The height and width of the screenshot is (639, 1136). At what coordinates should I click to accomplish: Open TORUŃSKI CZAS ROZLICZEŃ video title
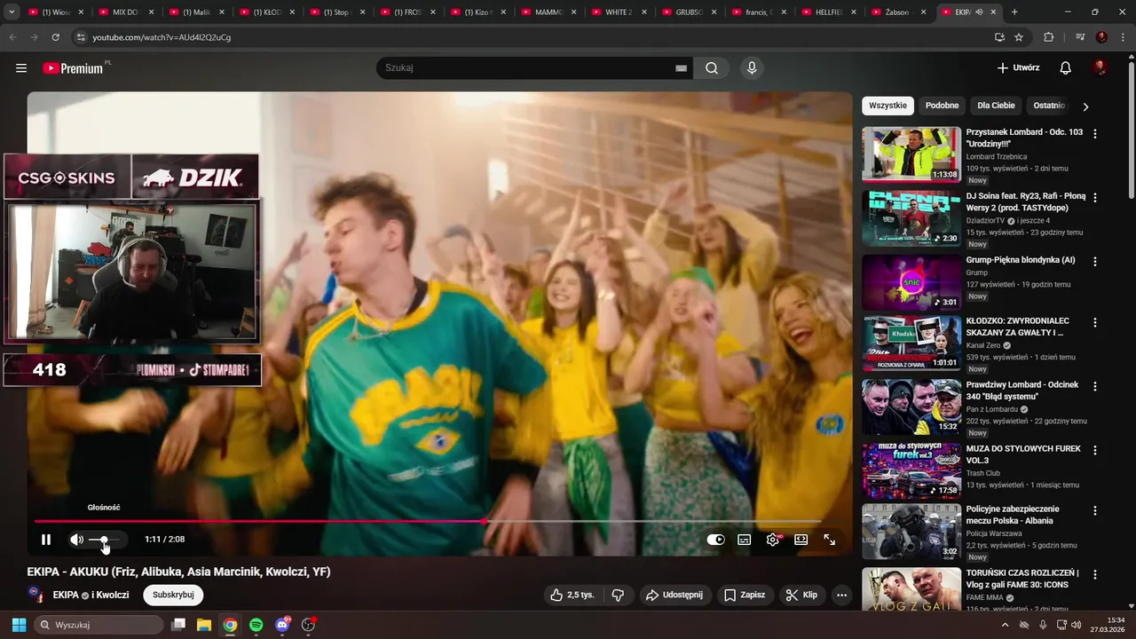point(1022,579)
